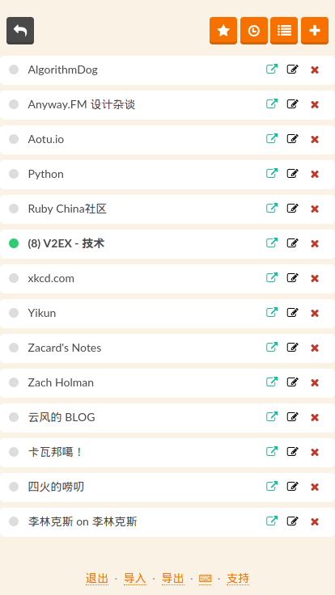Click green status dot of V2EX feed
Image resolution: width=335 pixels, height=595 pixels.
[14, 243]
